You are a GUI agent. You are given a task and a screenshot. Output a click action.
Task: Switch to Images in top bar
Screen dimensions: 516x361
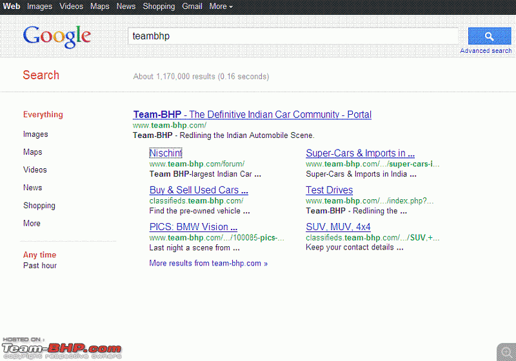pyautogui.click(x=39, y=6)
